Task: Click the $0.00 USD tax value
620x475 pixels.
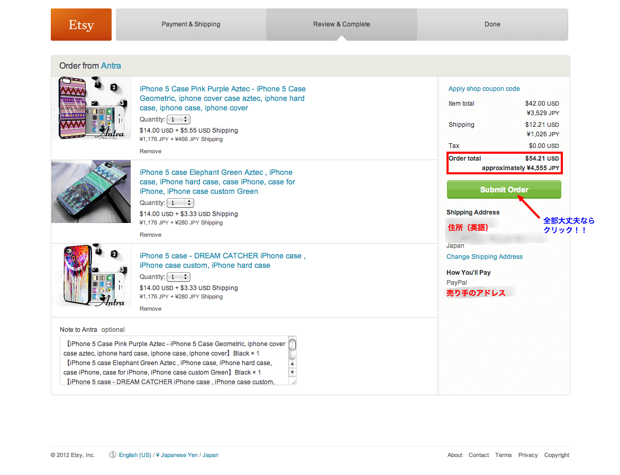Action: click(x=544, y=146)
